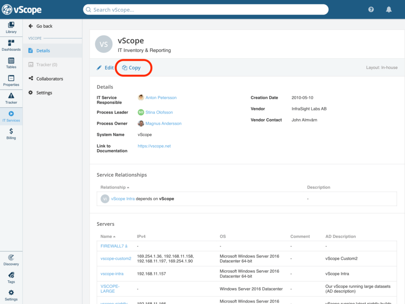Click the vScope Intra AD description cell
This screenshot has width=405, height=304.
pyautogui.click(x=337, y=274)
